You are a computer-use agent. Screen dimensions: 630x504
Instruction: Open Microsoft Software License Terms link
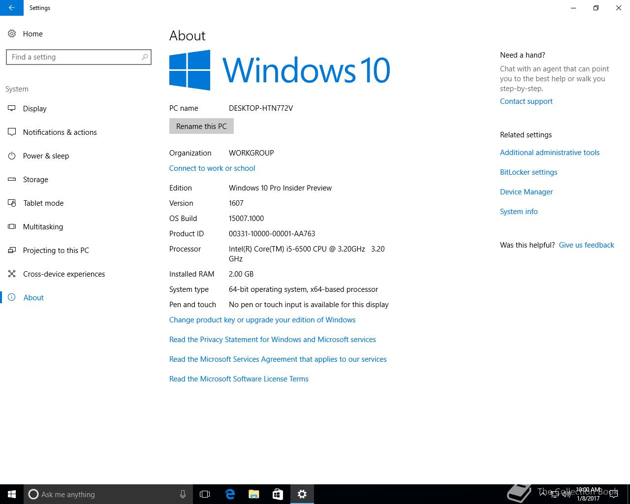tap(239, 378)
